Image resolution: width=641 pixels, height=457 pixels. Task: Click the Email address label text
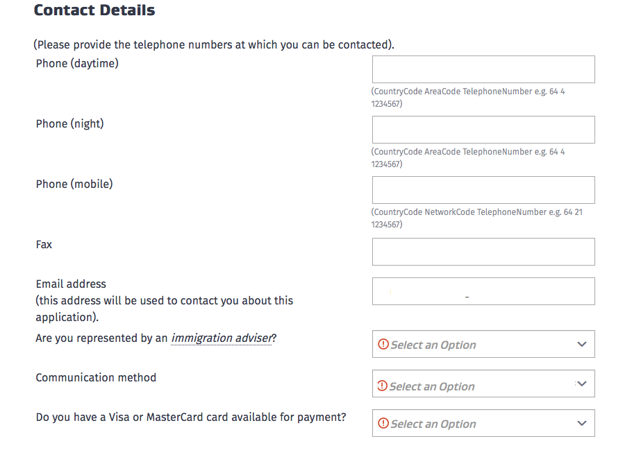71,284
